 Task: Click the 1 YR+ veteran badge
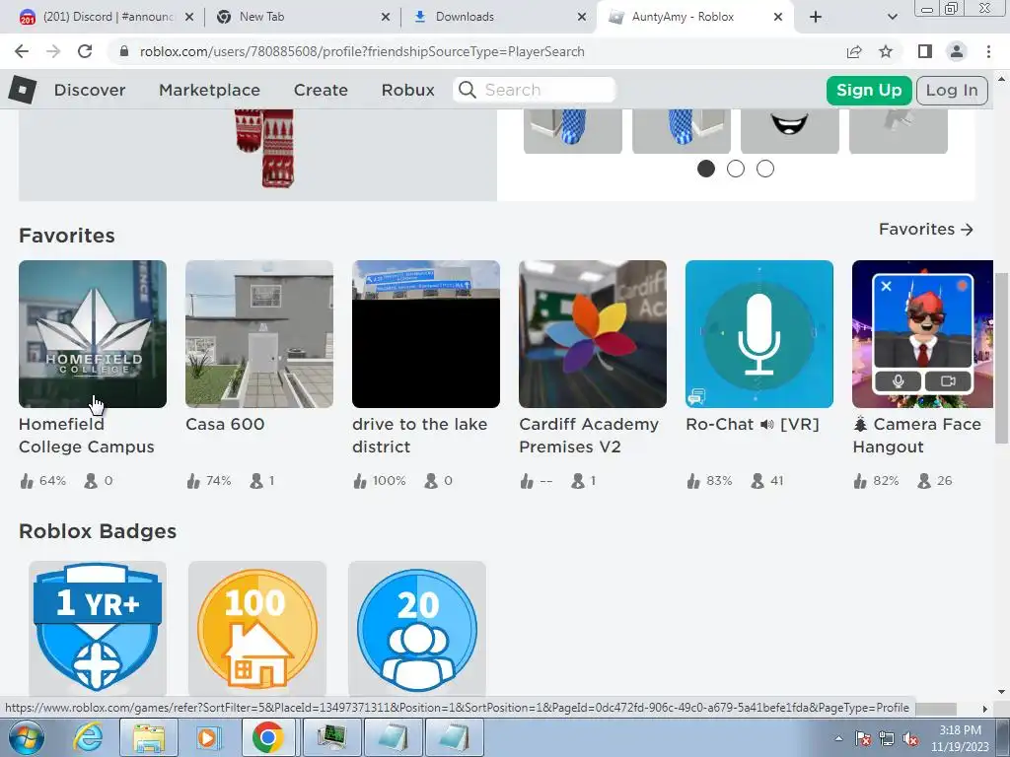[98, 628]
